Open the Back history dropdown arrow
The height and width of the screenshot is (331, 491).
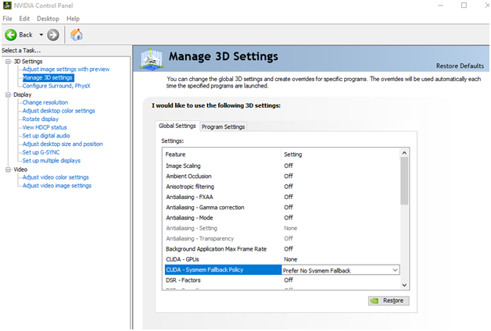[x=41, y=34]
